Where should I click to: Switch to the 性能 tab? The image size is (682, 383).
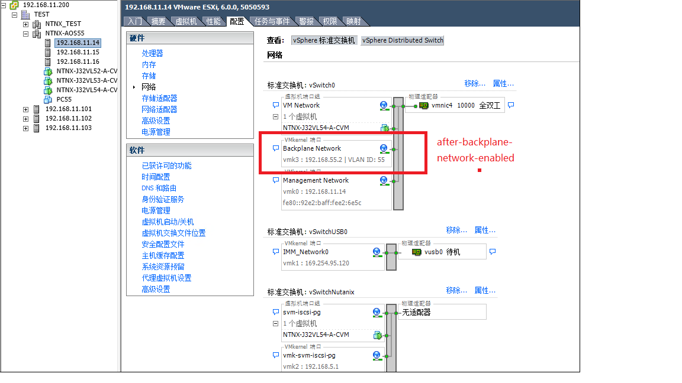(213, 21)
